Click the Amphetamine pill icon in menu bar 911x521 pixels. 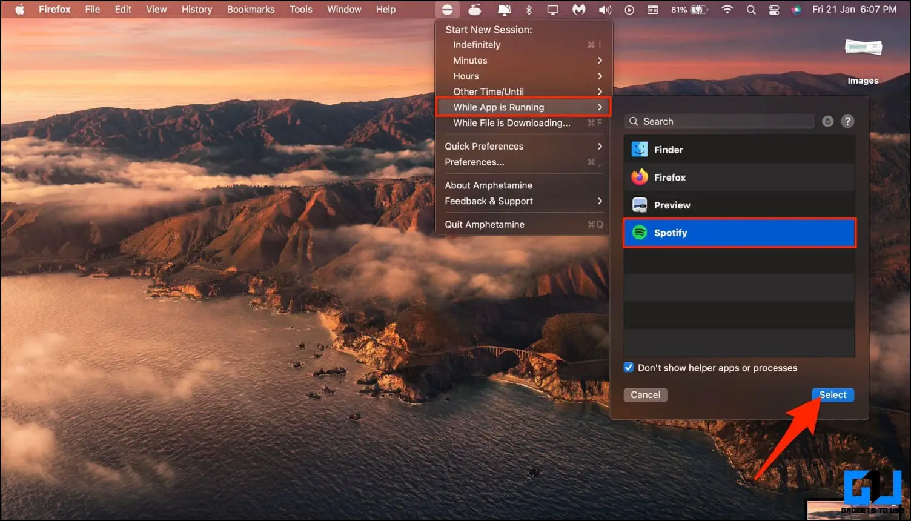click(x=447, y=10)
